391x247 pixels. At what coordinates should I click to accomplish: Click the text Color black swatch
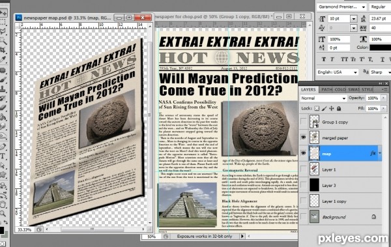coord(380,48)
